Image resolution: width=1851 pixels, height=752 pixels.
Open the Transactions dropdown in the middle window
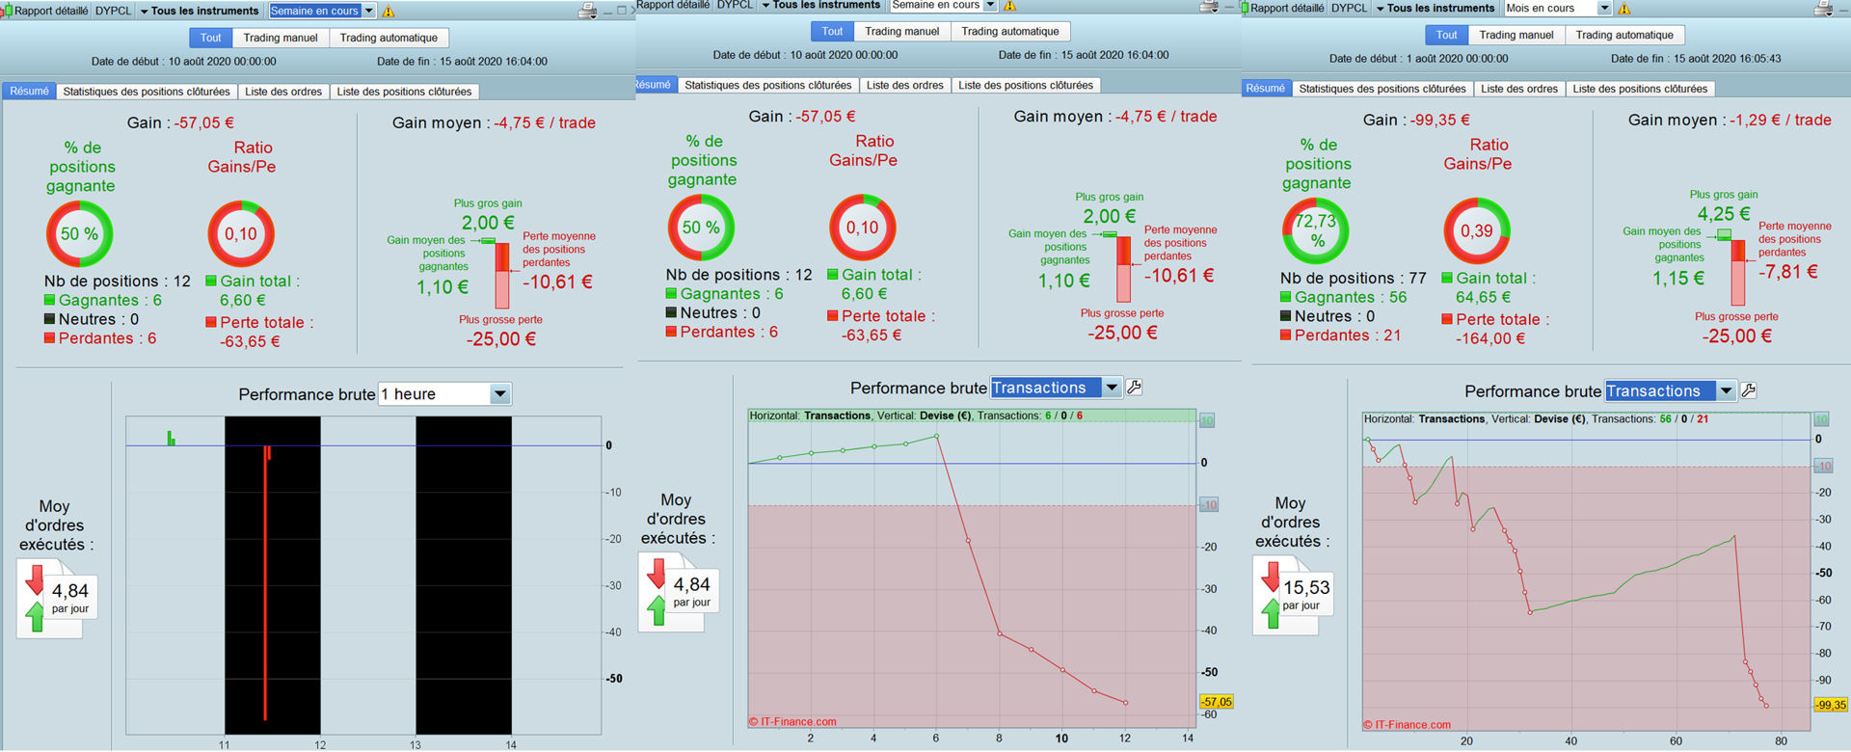tap(1056, 388)
